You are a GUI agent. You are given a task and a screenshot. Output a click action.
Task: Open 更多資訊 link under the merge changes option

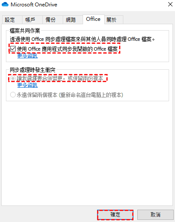[28, 85]
